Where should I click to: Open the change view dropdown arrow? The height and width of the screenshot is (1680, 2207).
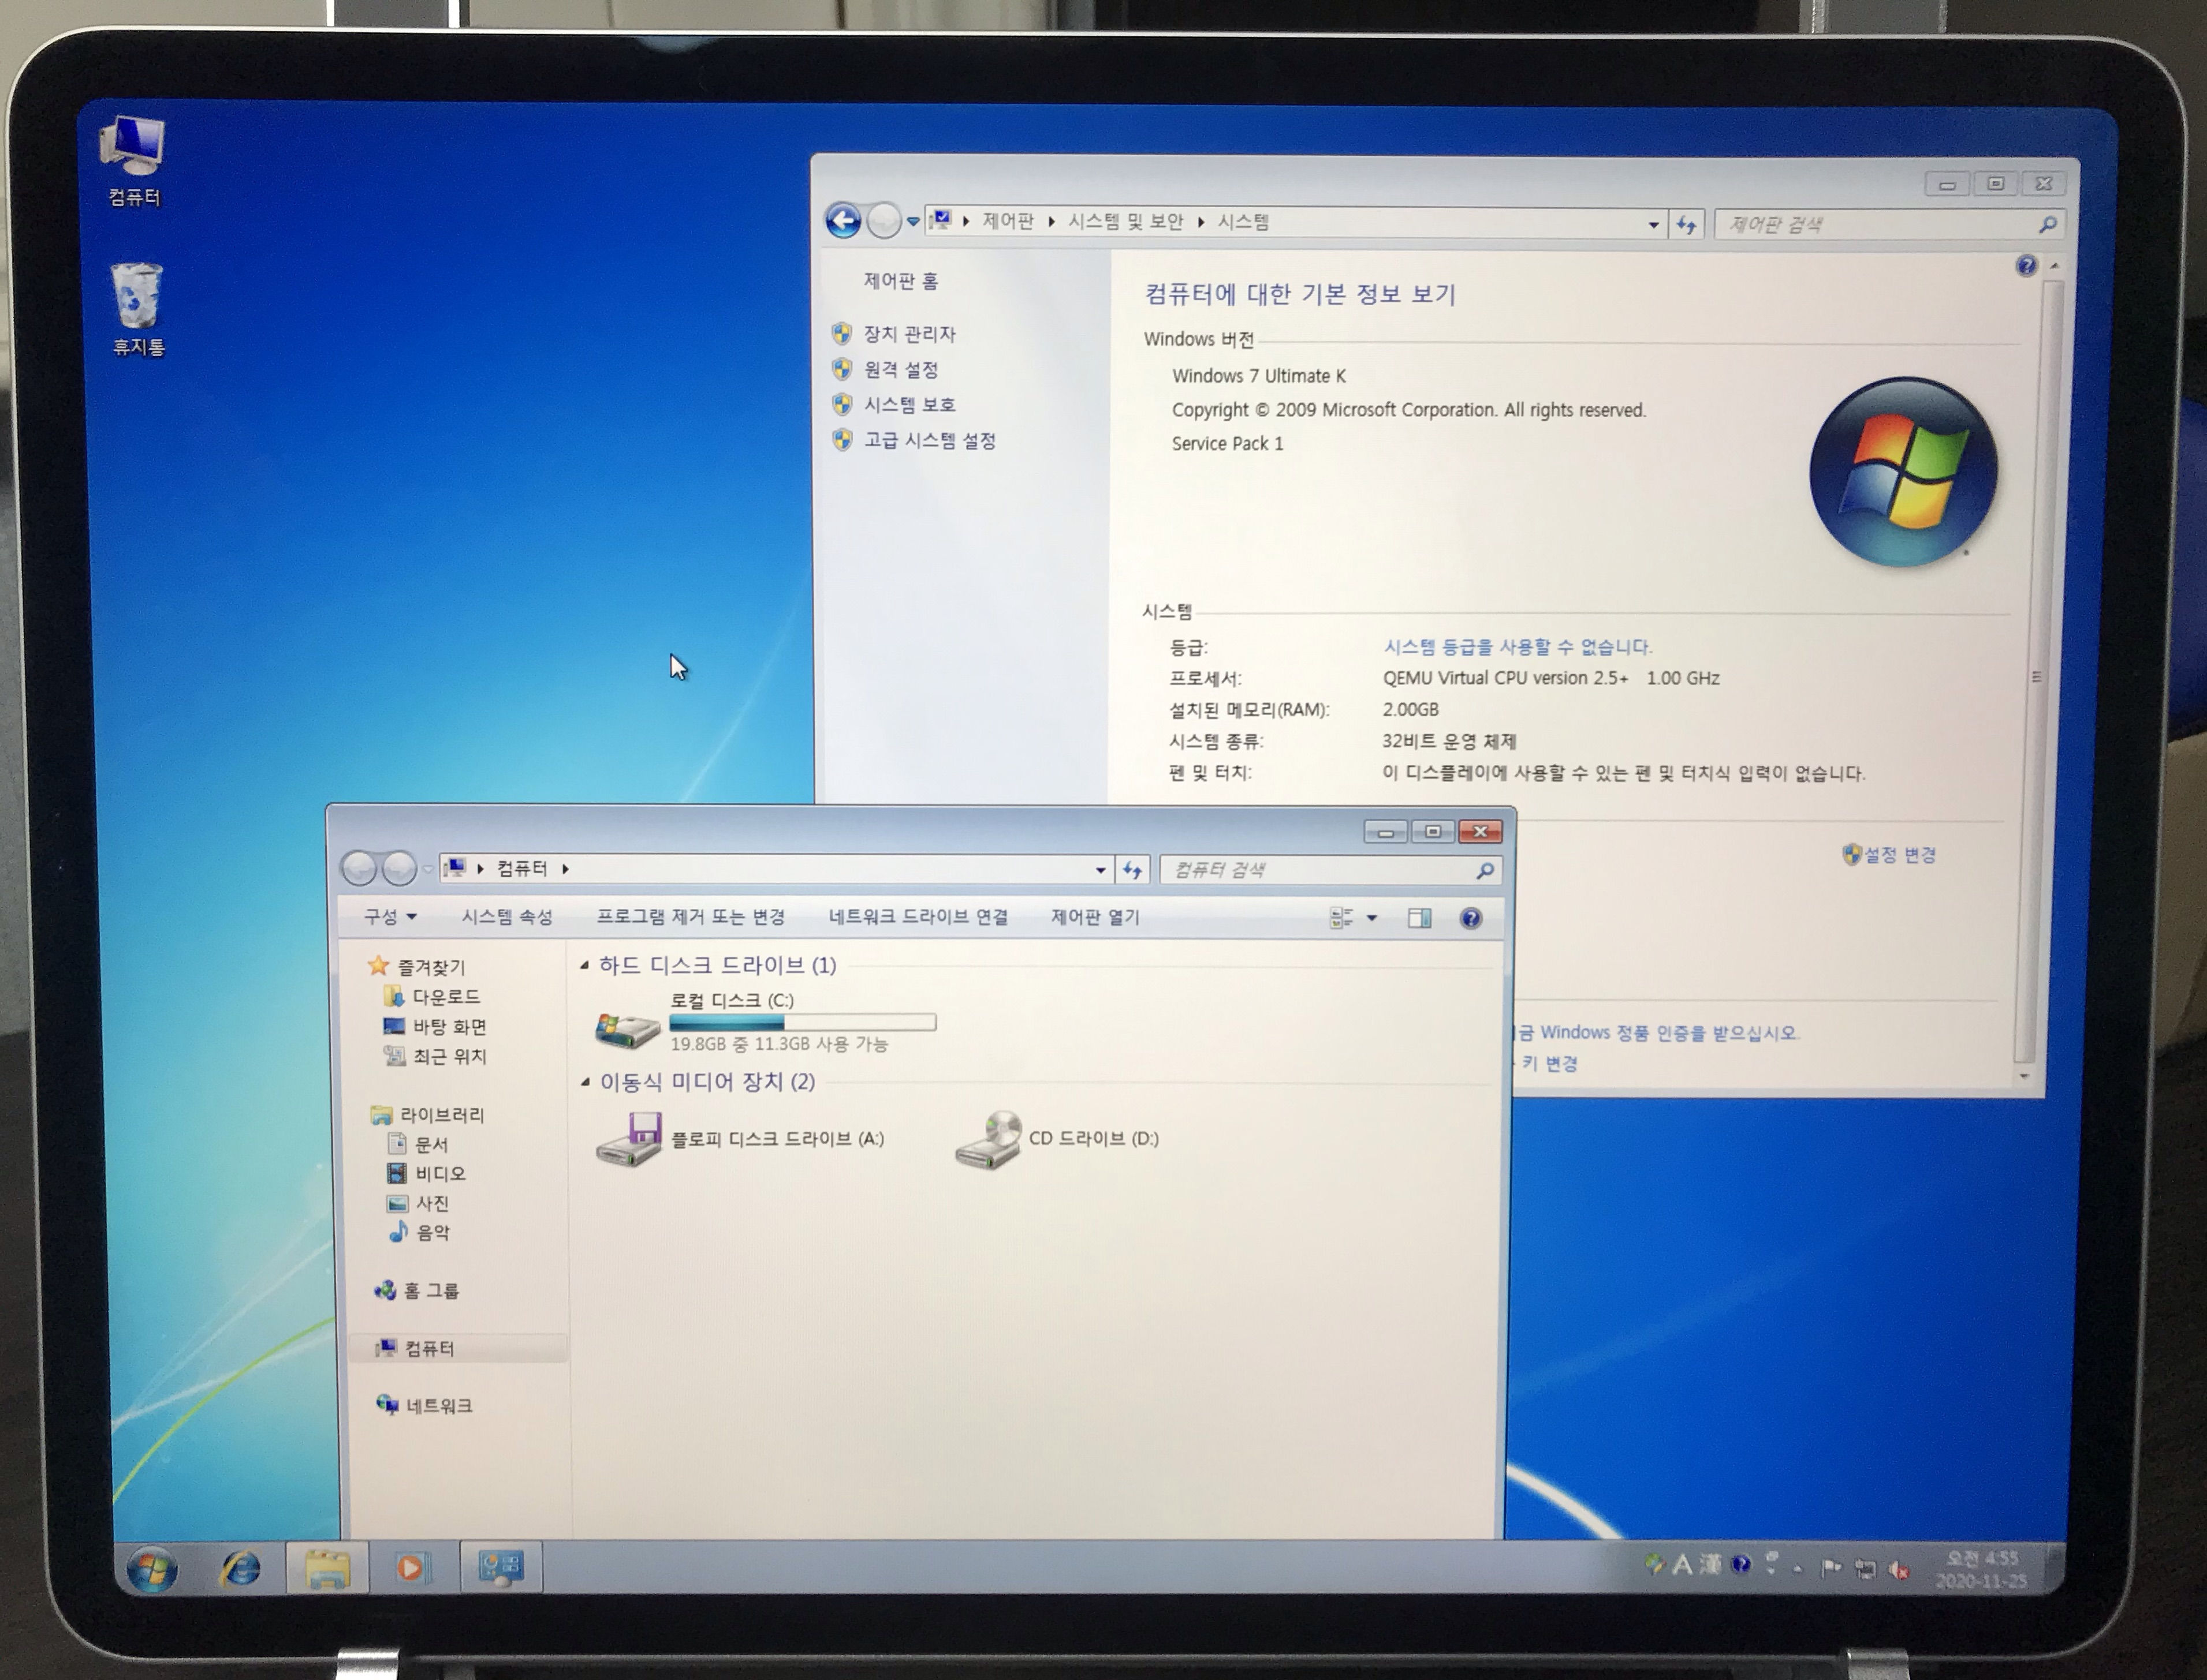click(x=1371, y=918)
